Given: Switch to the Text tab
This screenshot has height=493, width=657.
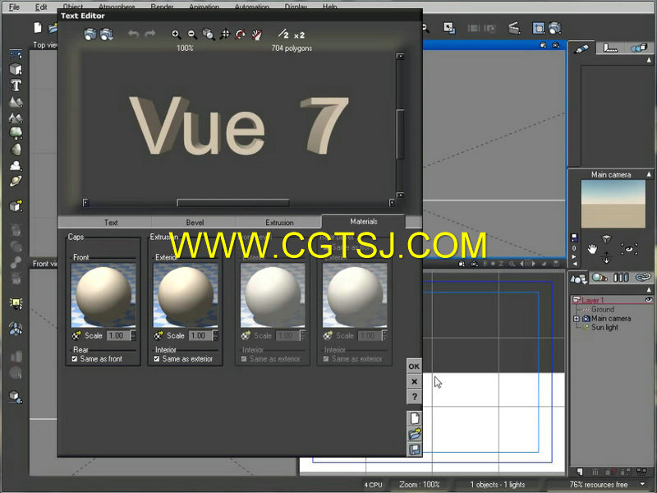Looking at the screenshot, I should tap(111, 222).
